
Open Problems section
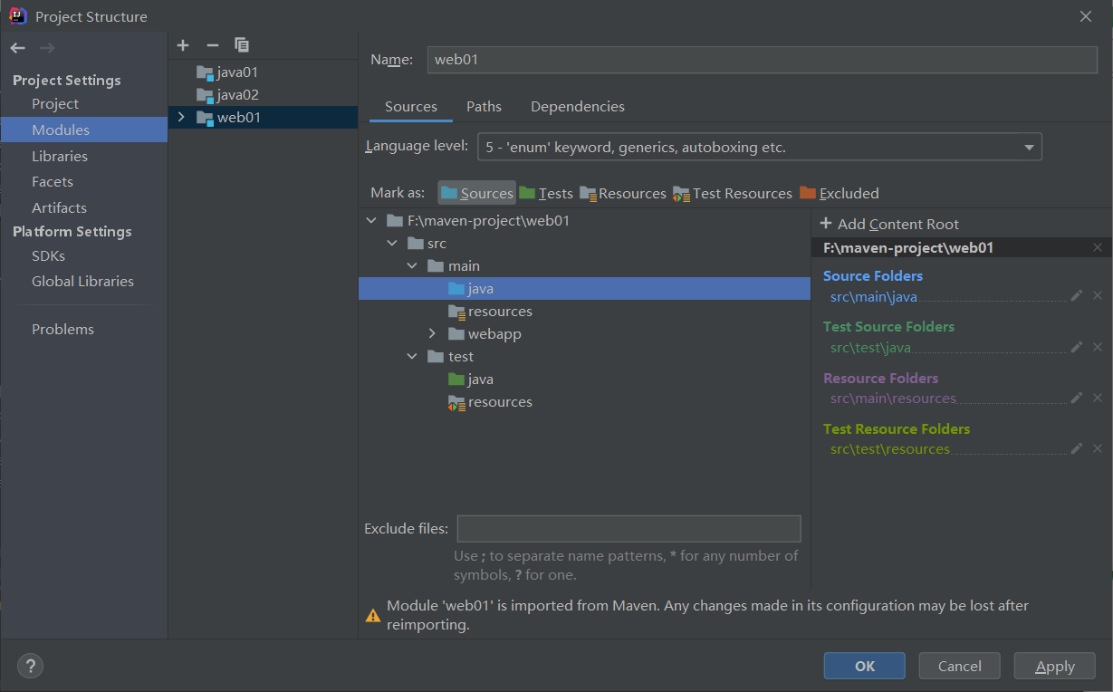[62, 330]
